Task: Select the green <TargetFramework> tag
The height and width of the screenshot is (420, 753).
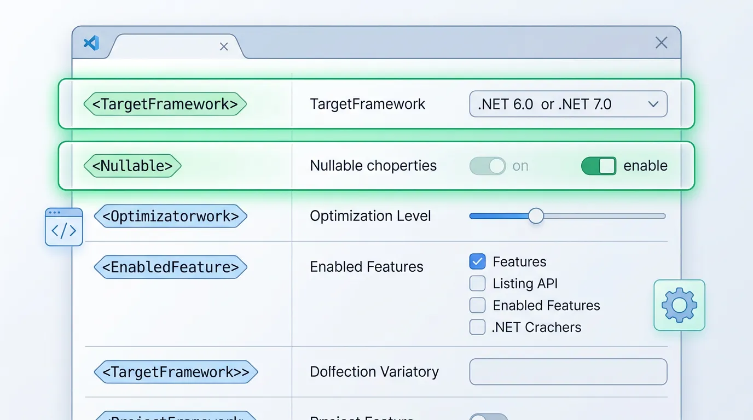Action: click(x=165, y=104)
